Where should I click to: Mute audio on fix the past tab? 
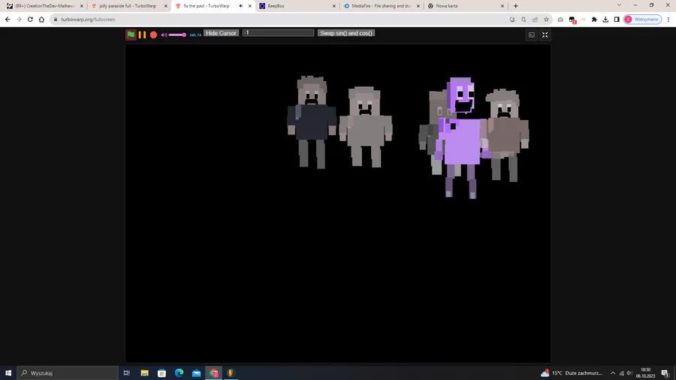[x=241, y=6]
